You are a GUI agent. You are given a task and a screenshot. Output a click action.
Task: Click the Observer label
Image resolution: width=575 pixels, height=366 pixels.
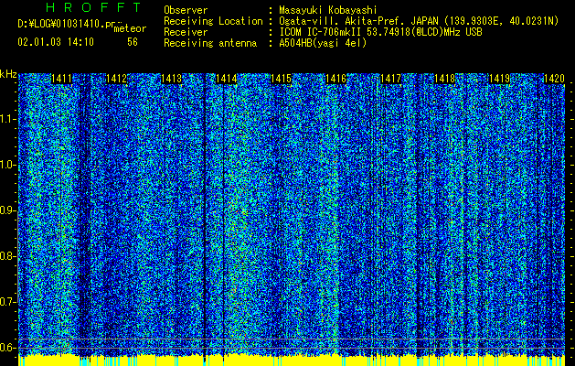(x=186, y=10)
